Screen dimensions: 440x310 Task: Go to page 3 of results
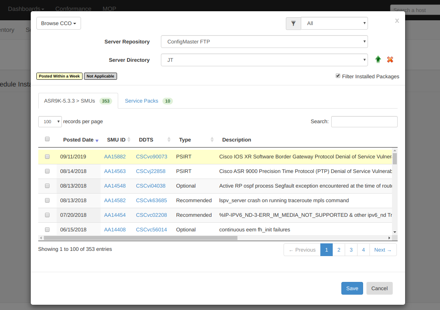tap(351, 250)
